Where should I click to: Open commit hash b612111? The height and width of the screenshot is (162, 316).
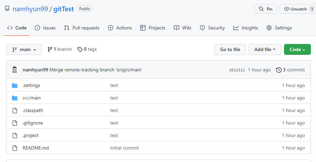pos(237,70)
